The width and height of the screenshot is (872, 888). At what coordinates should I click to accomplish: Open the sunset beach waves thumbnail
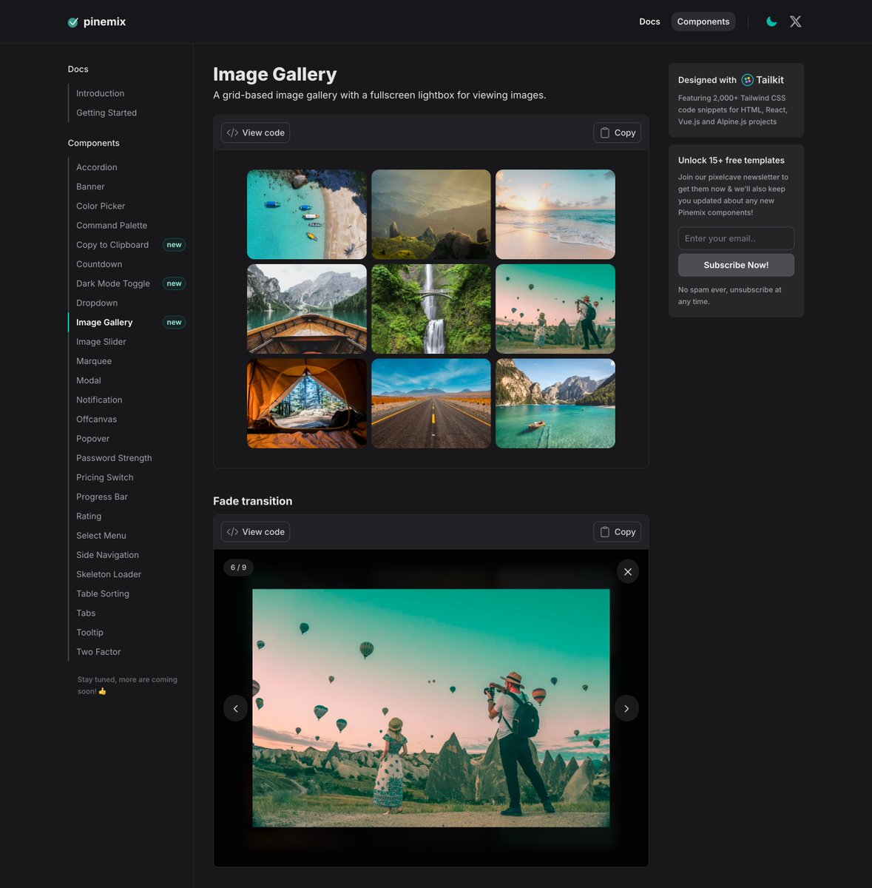tap(555, 215)
